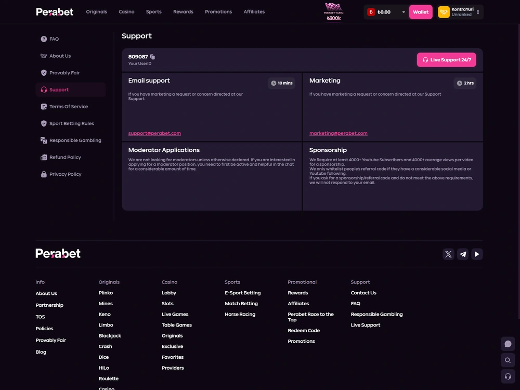
Task: Click the pink Wallet button
Action: [421, 12]
